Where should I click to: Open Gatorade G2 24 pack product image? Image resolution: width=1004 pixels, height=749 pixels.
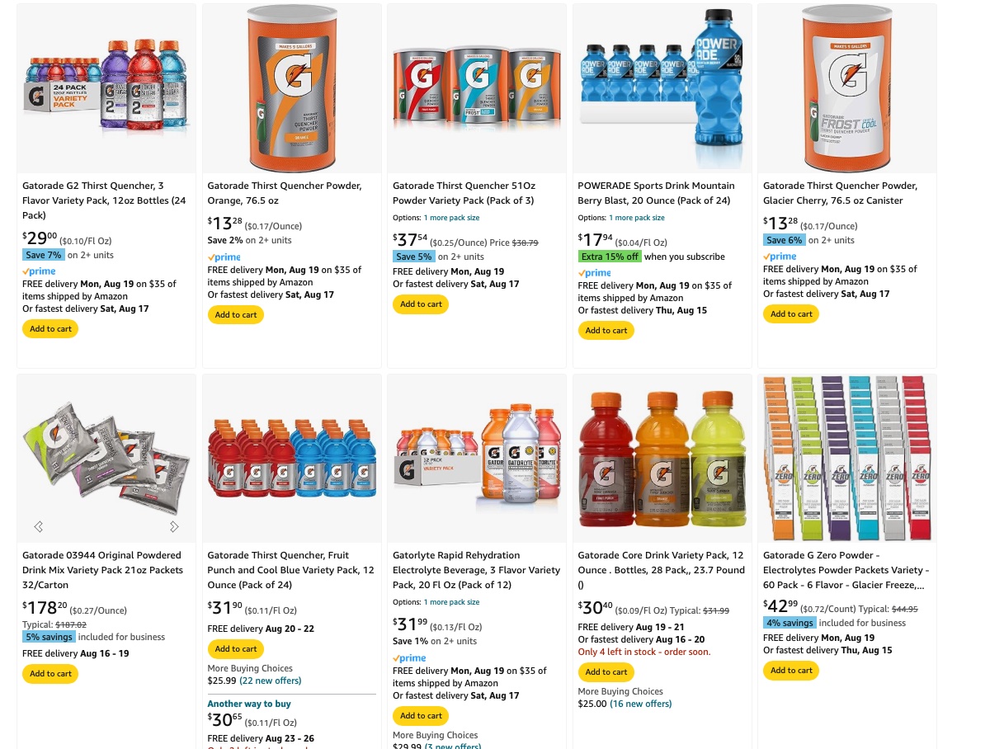(106, 88)
